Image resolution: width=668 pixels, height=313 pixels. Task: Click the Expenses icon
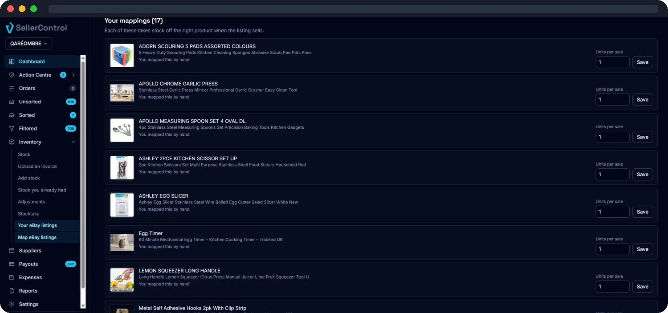pos(12,277)
